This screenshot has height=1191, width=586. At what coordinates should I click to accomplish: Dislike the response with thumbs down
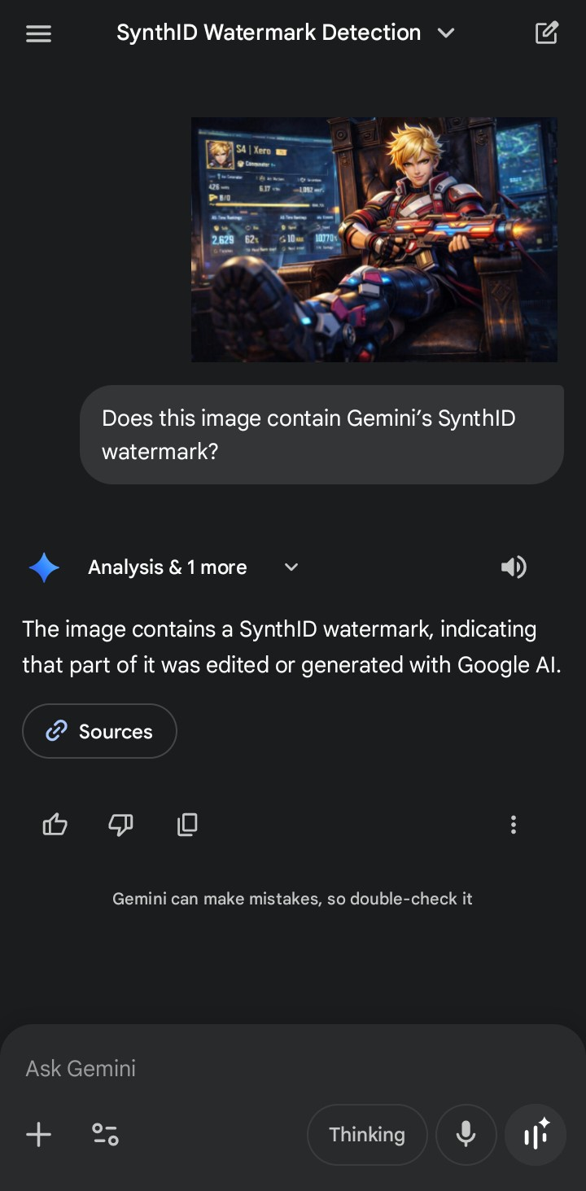point(120,825)
